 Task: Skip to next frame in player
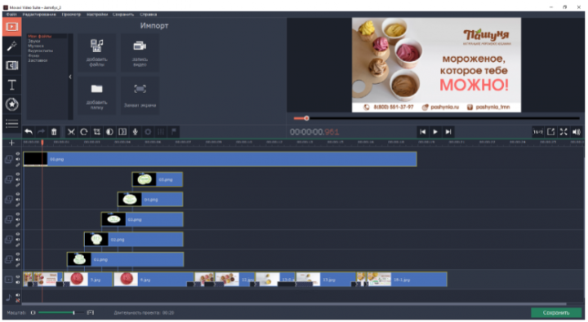(448, 132)
